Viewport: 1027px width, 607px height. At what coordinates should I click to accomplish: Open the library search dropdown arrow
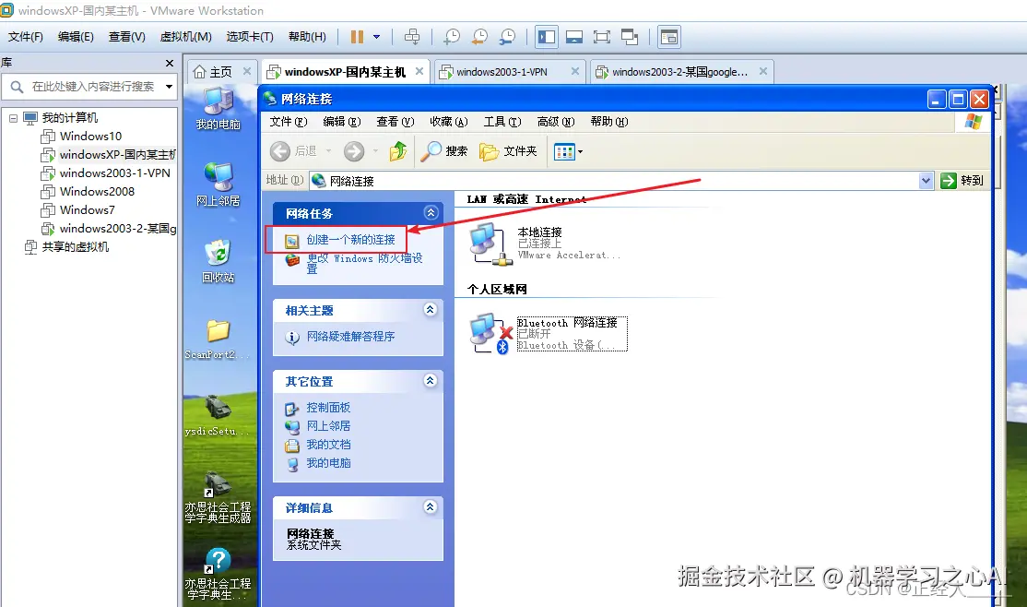(x=169, y=87)
